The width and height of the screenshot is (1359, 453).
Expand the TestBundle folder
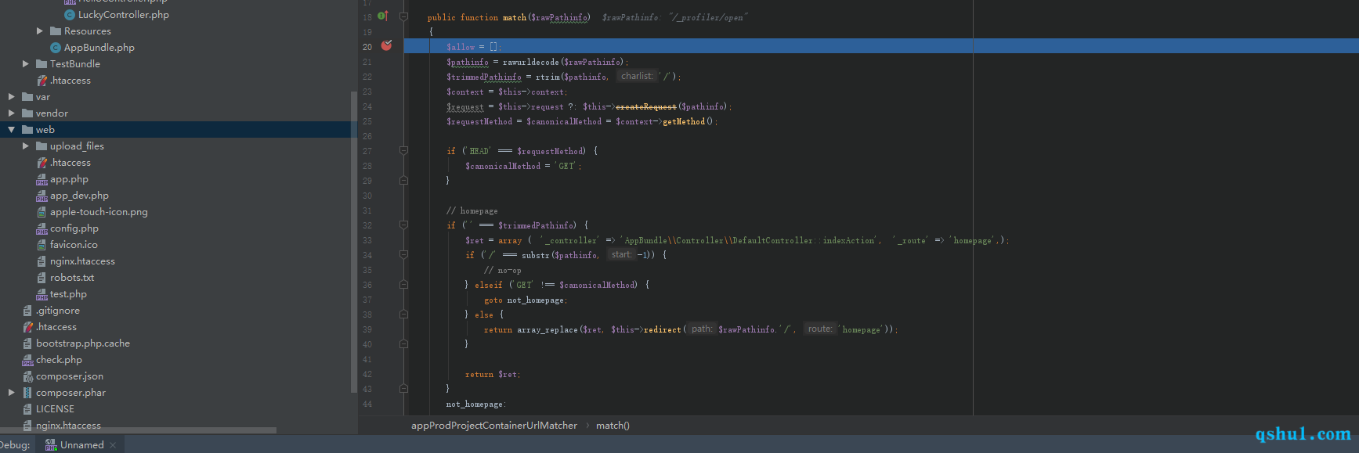coord(26,64)
